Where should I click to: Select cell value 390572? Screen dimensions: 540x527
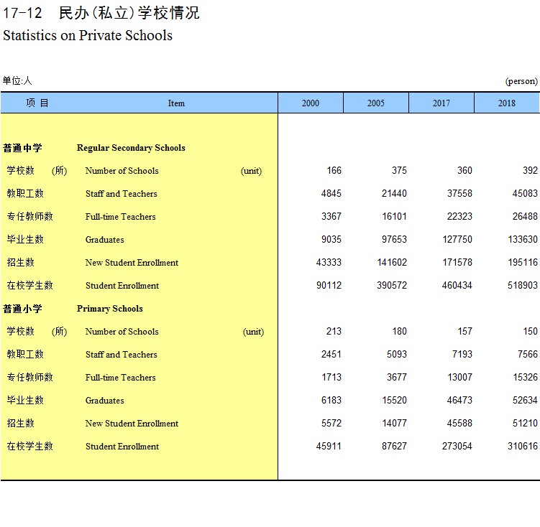(392, 285)
